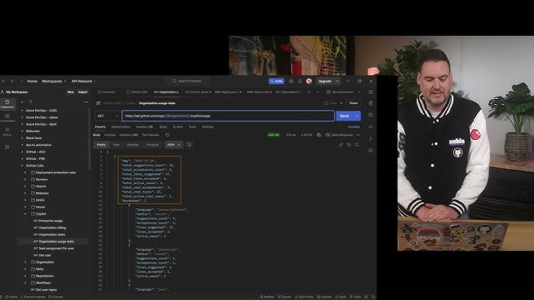Click in the request URL field
The image size is (534, 300).
228,116
